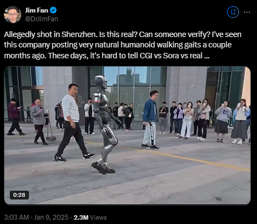Click the man in denim jacket in video

coord(151,120)
